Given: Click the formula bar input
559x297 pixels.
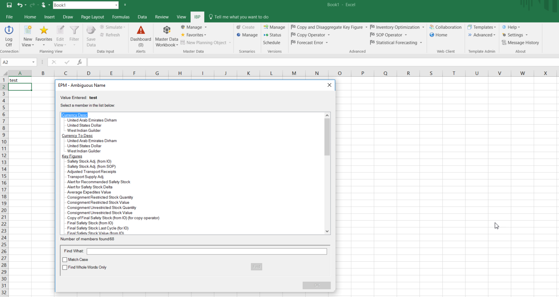Looking at the screenshot, I should click(x=323, y=62).
